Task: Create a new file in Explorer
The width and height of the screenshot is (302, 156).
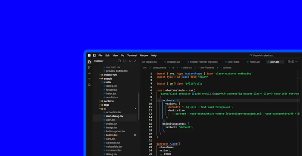Action: tap(120, 61)
